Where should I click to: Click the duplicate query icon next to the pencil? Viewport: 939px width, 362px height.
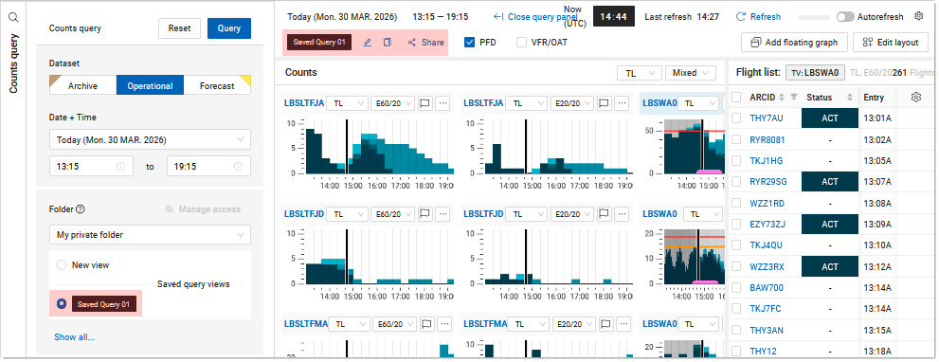click(x=388, y=43)
